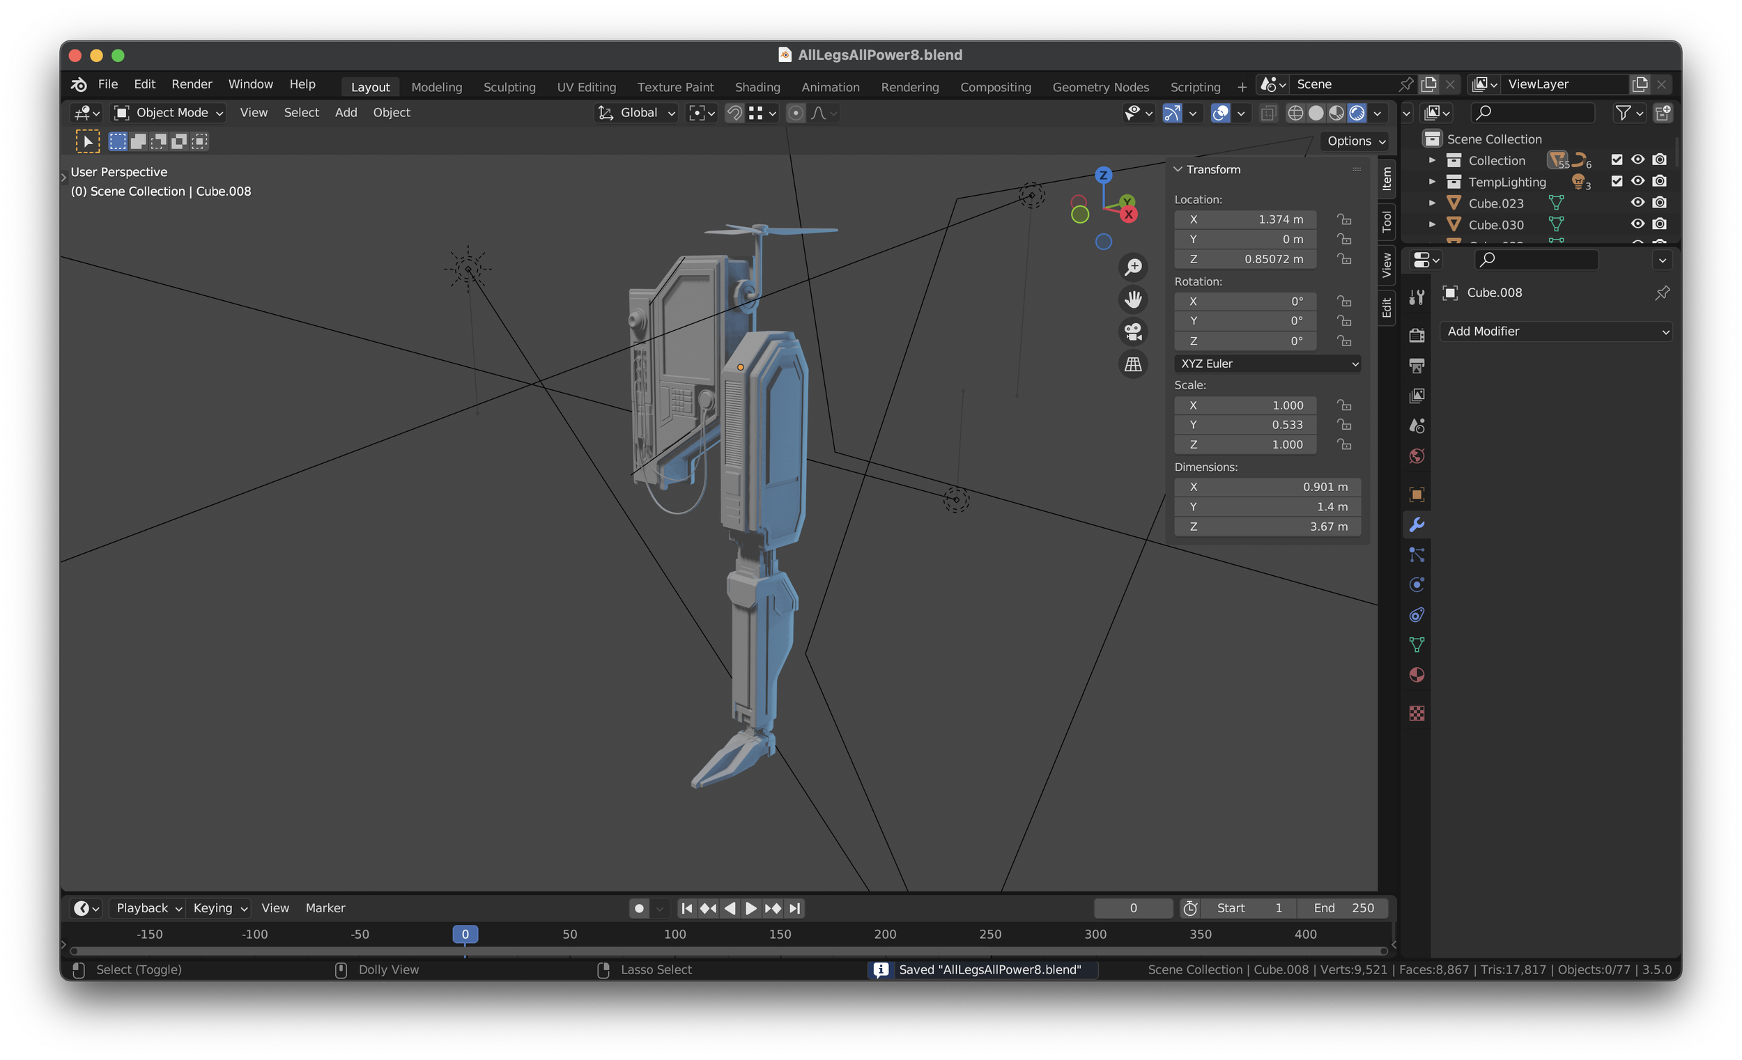Image resolution: width=1742 pixels, height=1060 pixels.
Task: Switch to wireframe shading mode
Action: click(1295, 113)
